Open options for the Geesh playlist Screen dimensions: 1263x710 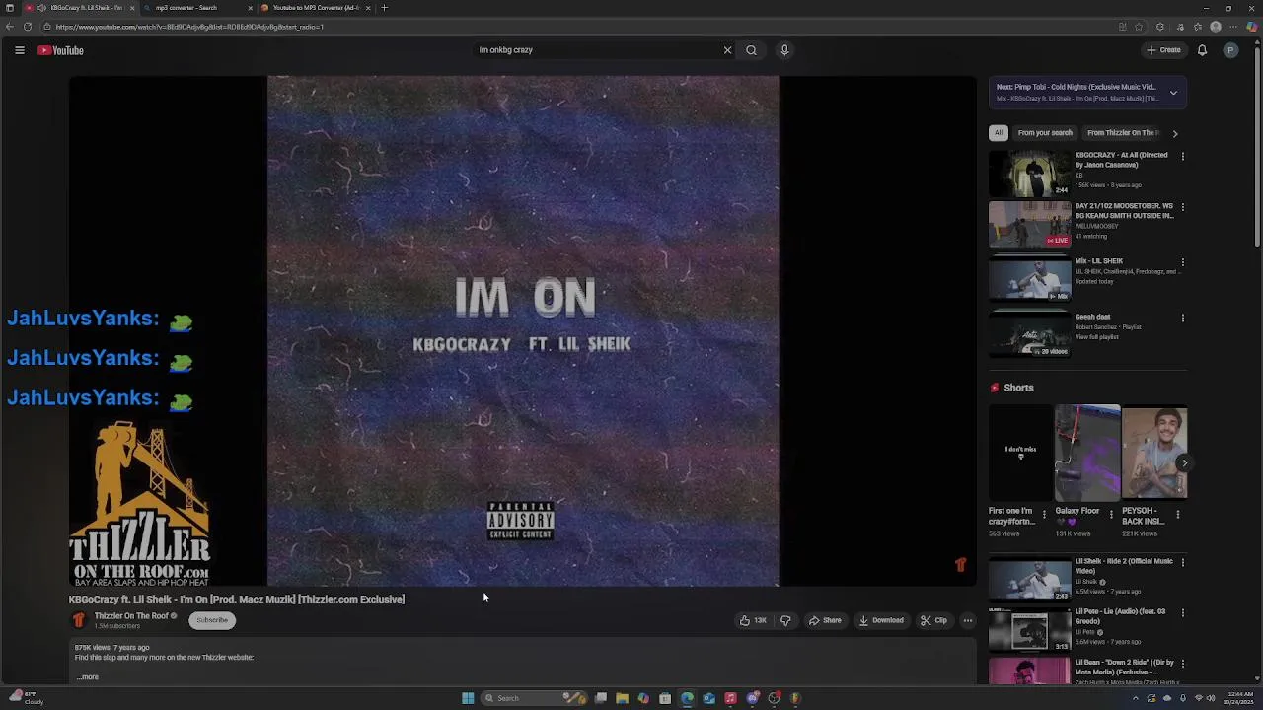pos(1182,318)
